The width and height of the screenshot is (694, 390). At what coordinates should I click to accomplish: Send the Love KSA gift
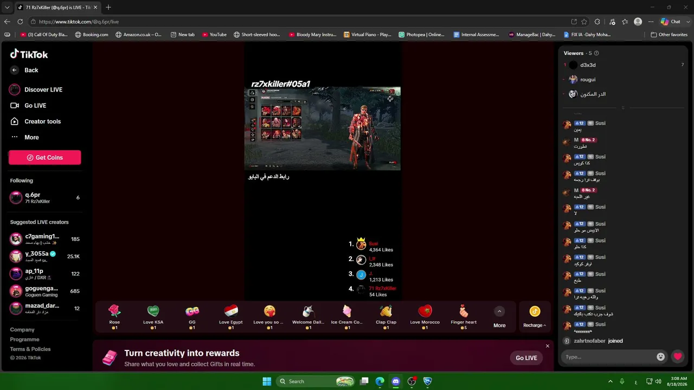pyautogui.click(x=153, y=317)
